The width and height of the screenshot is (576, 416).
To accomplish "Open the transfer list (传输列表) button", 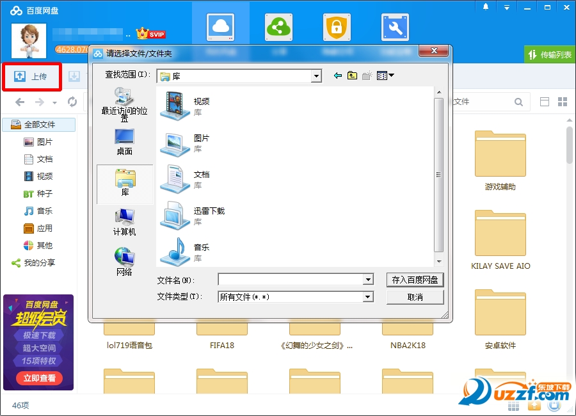I will tap(550, 55).
